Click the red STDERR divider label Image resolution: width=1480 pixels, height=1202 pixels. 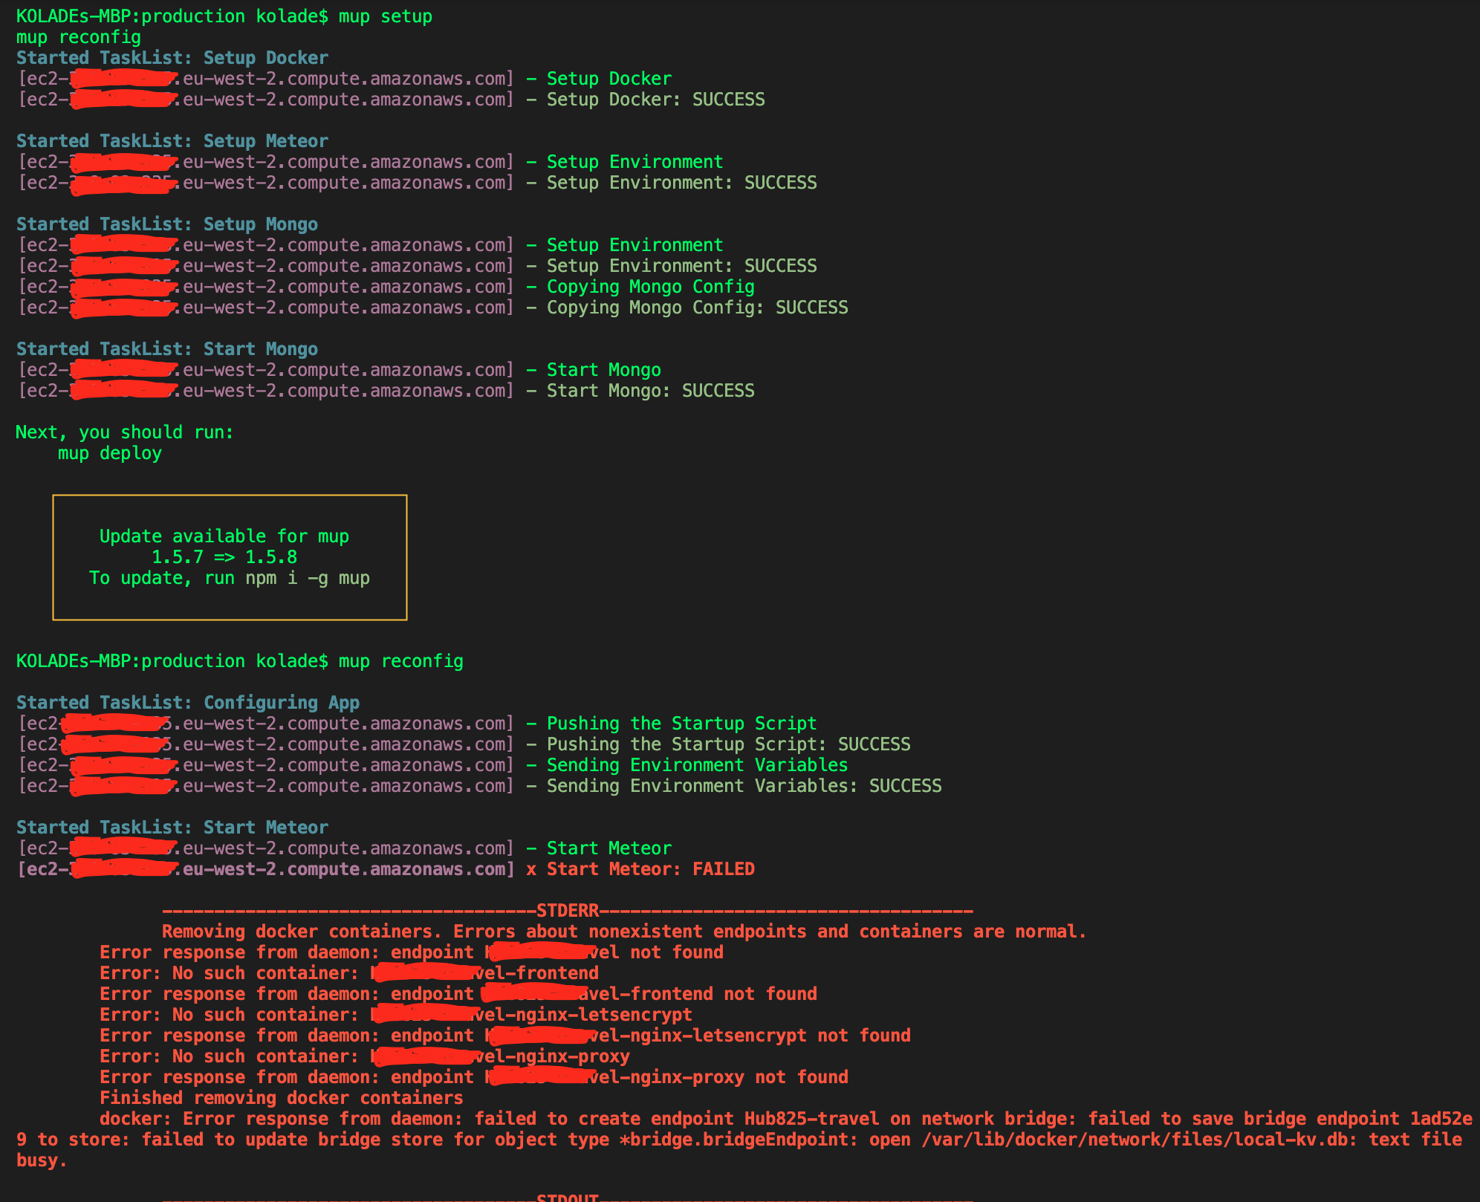568,911
